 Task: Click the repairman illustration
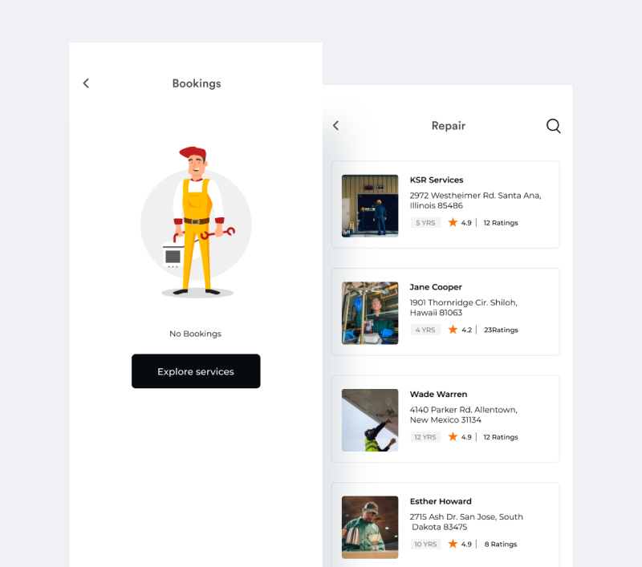196,221
